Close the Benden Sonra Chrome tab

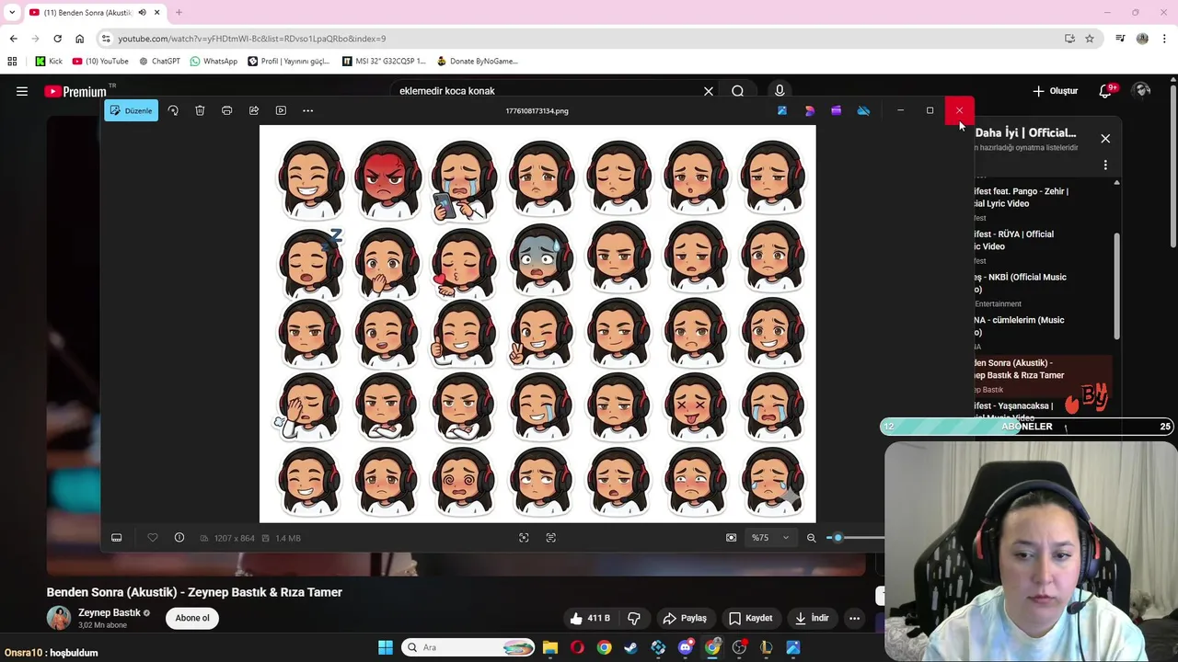click(157, 13)
